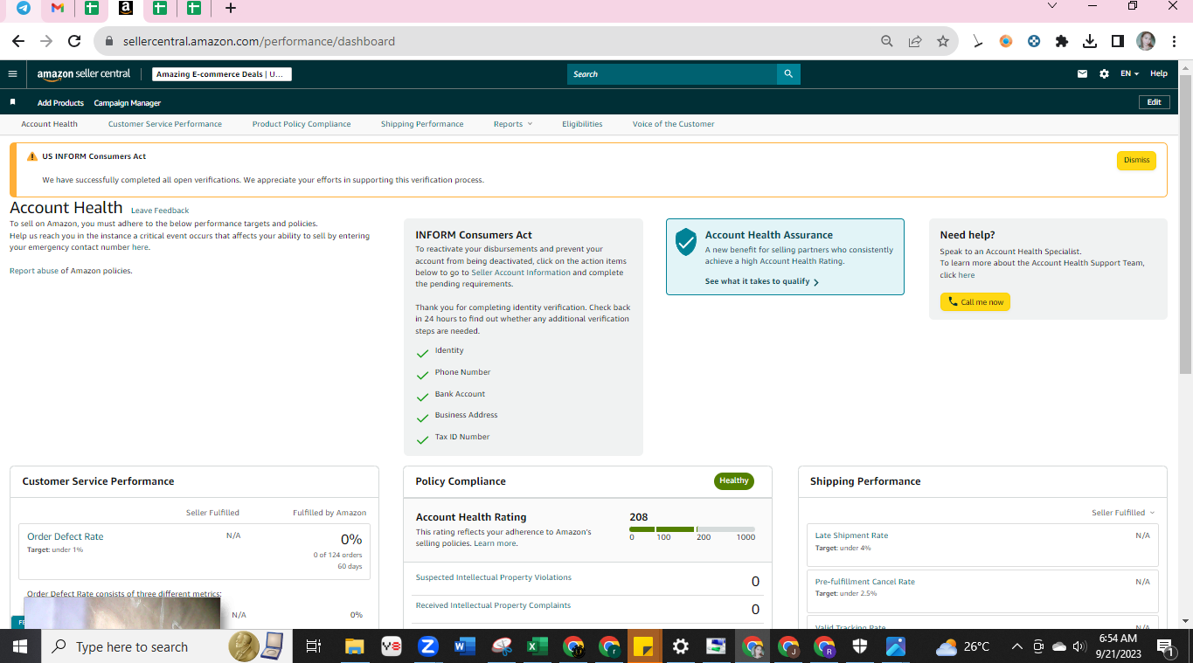
Task: Click the Account Health Rating progress bar
Action: coord(692,529)
